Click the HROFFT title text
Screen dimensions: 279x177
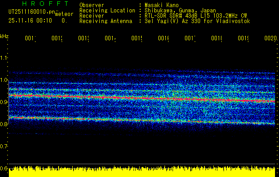[45, 4]
